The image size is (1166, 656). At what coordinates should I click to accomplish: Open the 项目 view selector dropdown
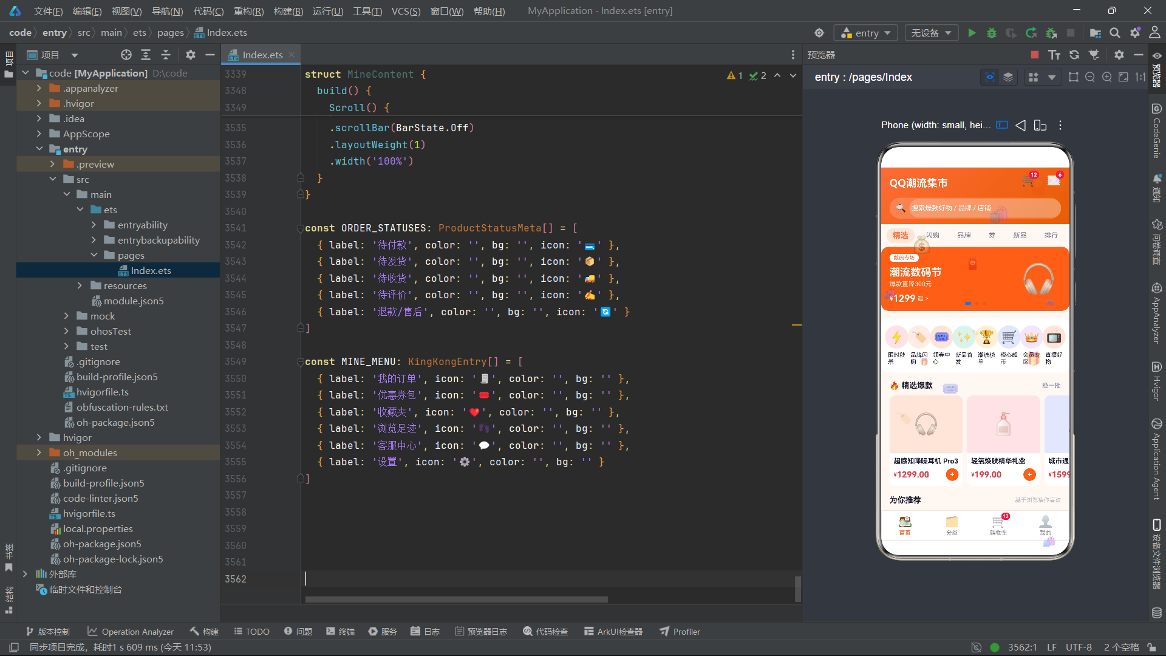(x=53, y=55)
